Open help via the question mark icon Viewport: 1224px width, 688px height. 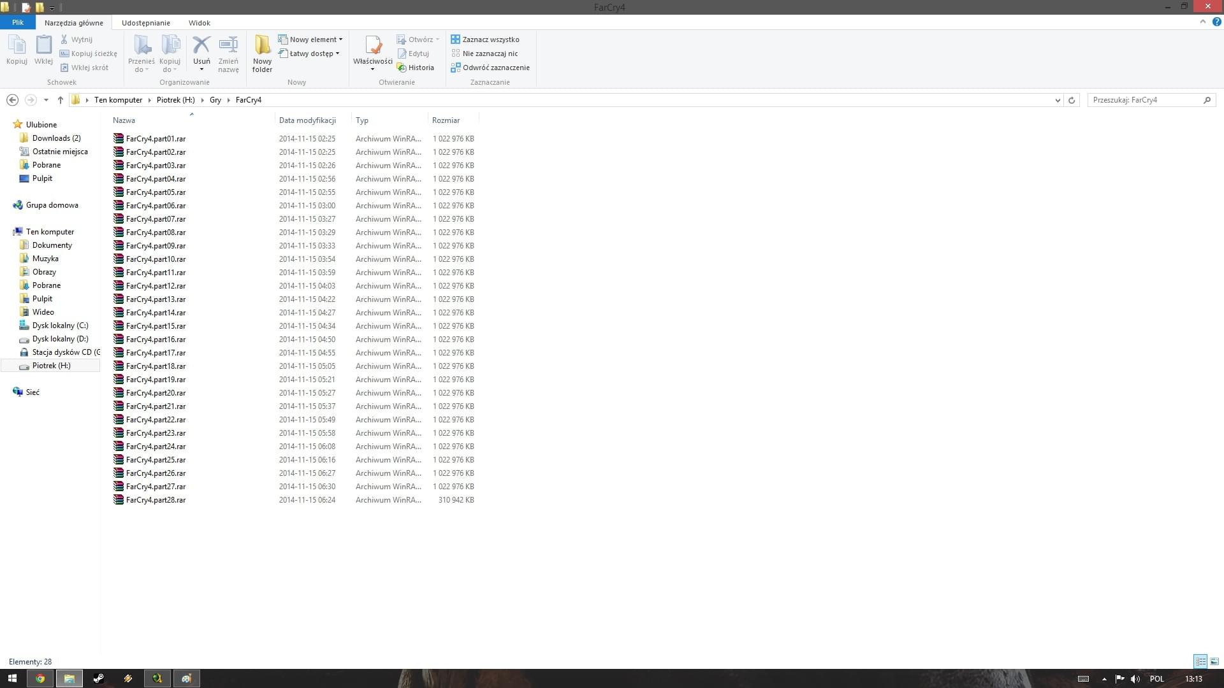pyautogui.click(x=1216, y=22)
